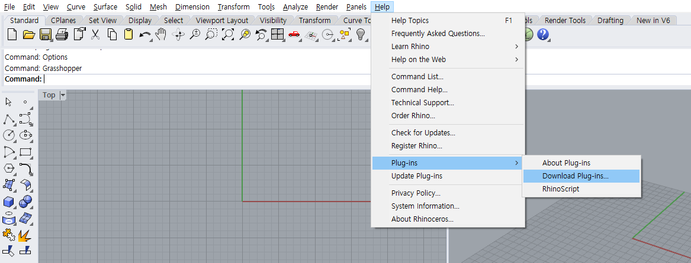This screenshot has height=263, width=691.
Task: Paste with the clipboard icon
Action: point(128,34)
